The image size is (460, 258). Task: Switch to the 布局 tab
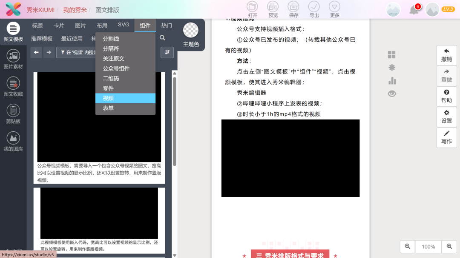point(102,26)
